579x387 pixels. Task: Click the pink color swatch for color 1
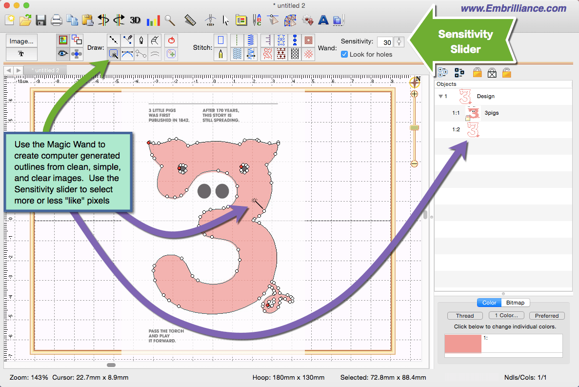click(x=462, y=344)
